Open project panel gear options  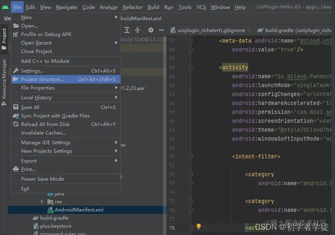pyautogui.click(x=151, y=30)
